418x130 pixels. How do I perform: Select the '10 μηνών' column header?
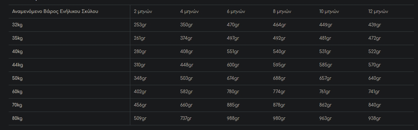329,12
